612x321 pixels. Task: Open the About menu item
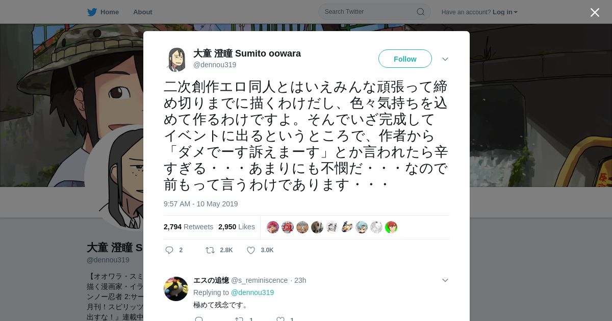(142, 12)
